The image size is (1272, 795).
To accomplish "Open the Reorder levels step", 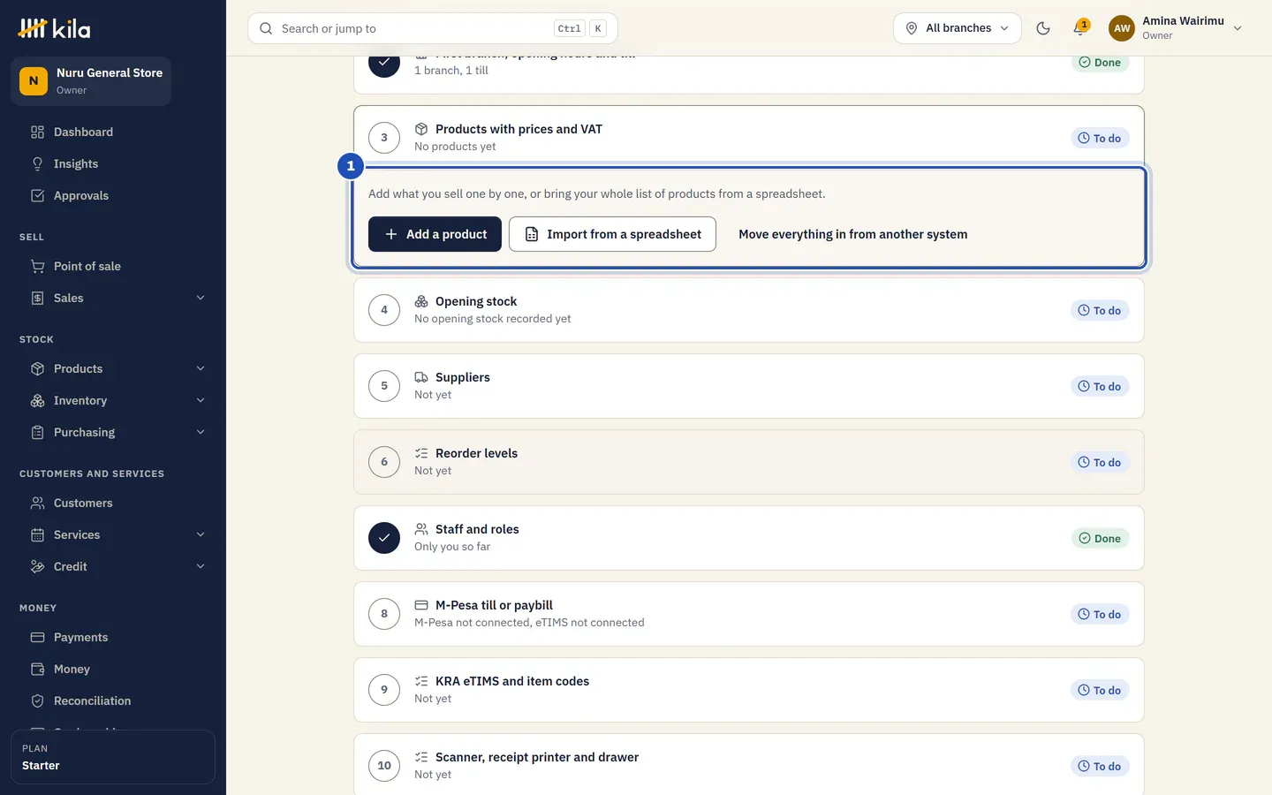I will [749, 462].
